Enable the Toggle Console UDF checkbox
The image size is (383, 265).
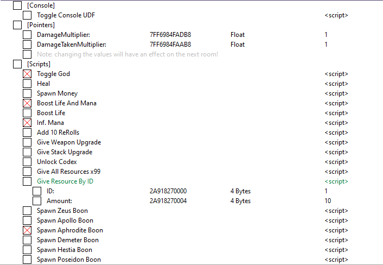pyautogui.click(x=27, y=15)
